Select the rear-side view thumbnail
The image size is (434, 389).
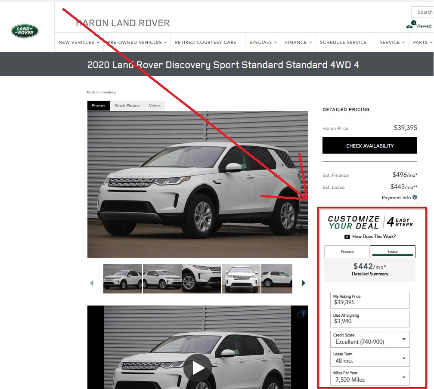(x=277, y=278)
